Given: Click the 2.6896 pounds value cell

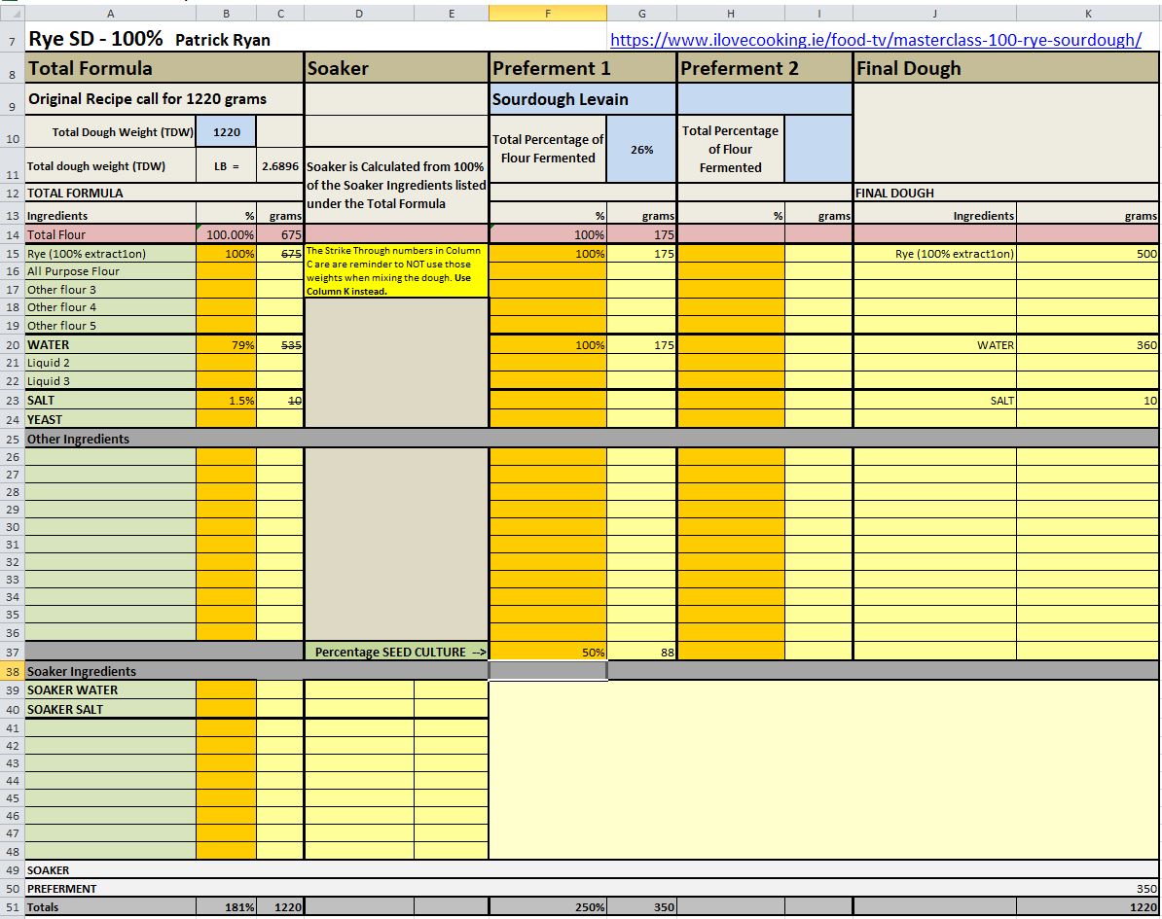Looking at the screenshot, I should [x=280, y=166].
